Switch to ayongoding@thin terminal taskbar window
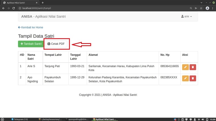The height and width of the screenshot is (121, 216). click(x=77, y=119)
